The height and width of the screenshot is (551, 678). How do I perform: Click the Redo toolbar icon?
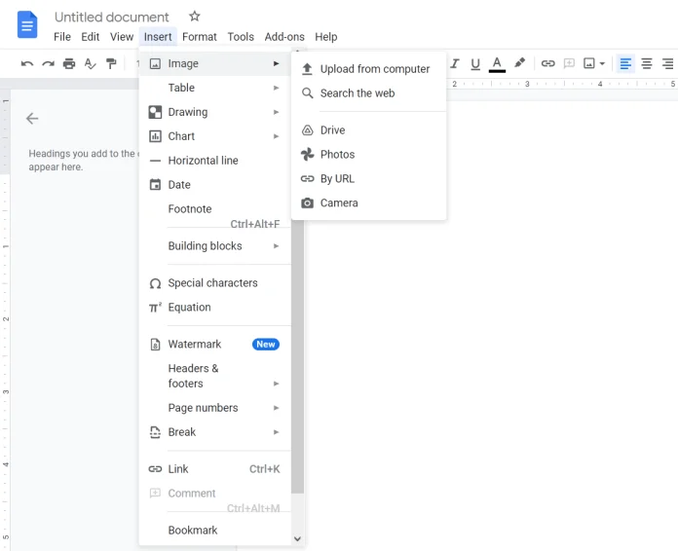[x=48, y=64]
